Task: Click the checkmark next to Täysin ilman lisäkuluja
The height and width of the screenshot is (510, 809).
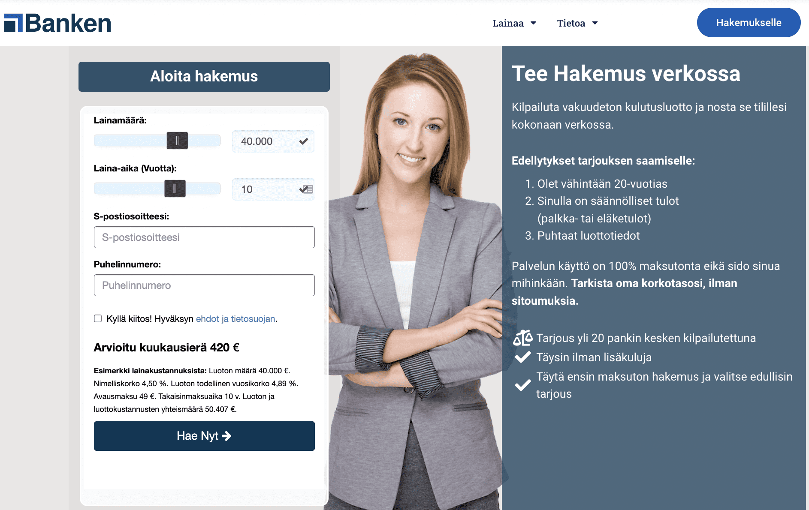Action: (x=523, y=357)
